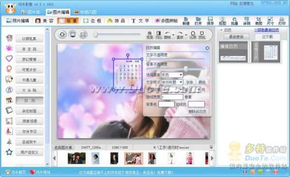Click the circular rotate icon above canvas

(x=62, y=34)
